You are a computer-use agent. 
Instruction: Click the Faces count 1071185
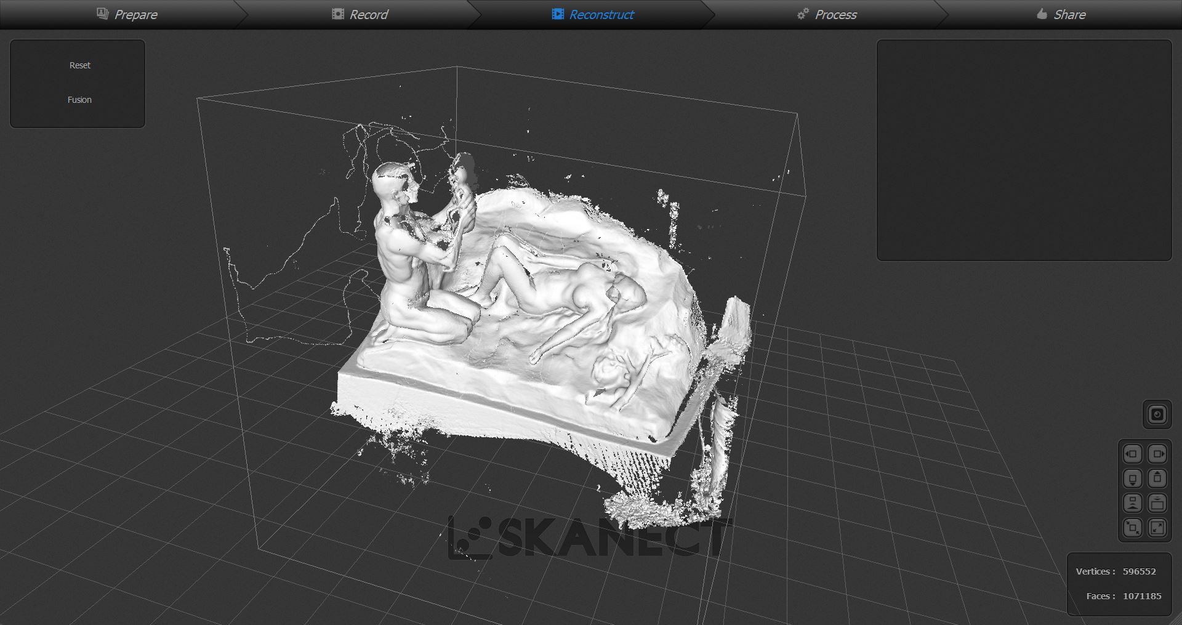click(1142, 596)
